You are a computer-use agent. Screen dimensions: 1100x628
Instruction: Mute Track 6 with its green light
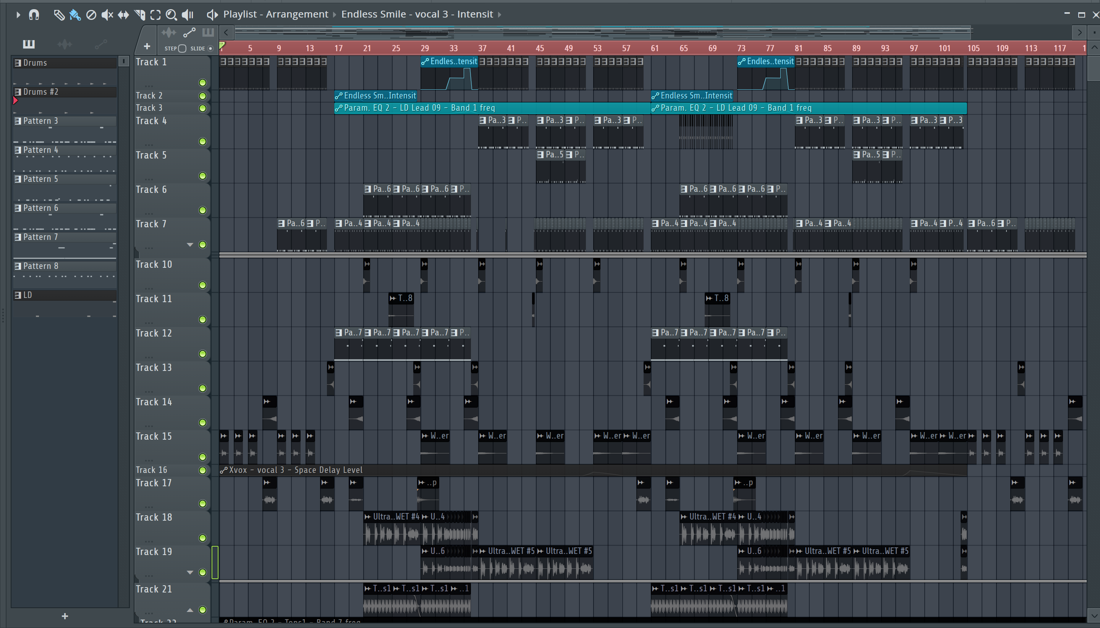[202, 210]
